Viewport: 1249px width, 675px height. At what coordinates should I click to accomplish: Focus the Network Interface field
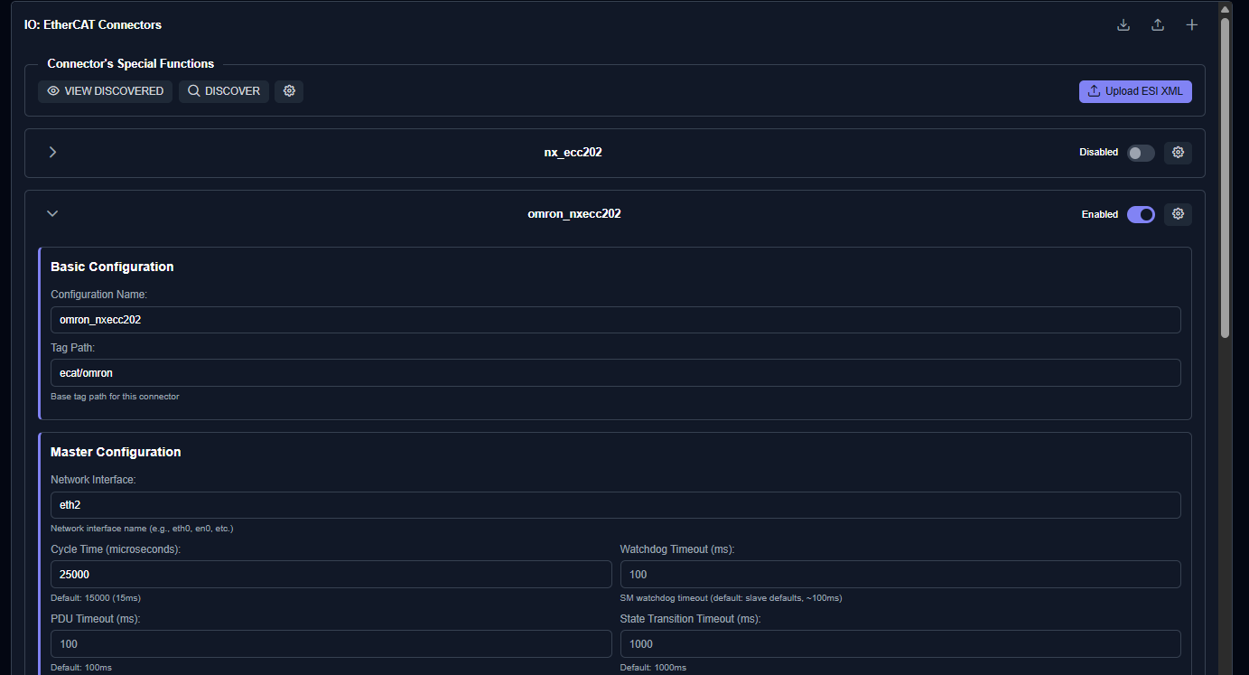[615, 505]
